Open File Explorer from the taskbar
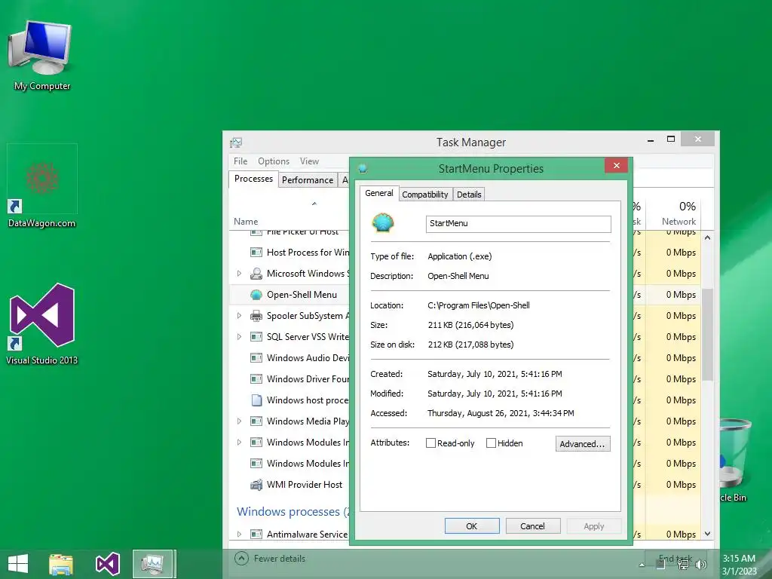 pyautogui.click(x=61, y=564)
